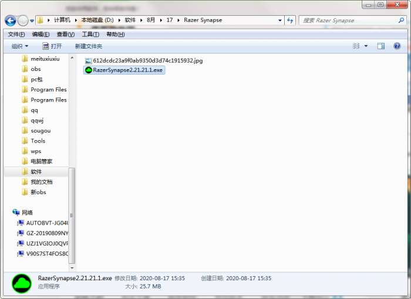This screenshot has height=299, width=411.
Task: Click the green Razer exe file icon
Action: coord(89,70)
